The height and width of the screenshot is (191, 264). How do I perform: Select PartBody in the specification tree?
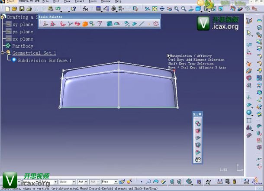click(x=23, y=46)
